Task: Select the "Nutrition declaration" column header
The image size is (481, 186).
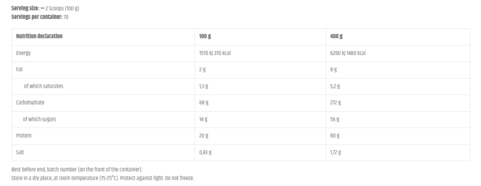Action: coord(39,36)
